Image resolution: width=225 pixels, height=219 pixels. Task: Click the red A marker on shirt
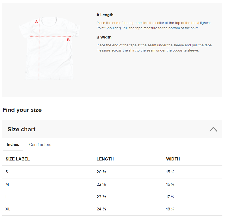click(x=36, y=22)
